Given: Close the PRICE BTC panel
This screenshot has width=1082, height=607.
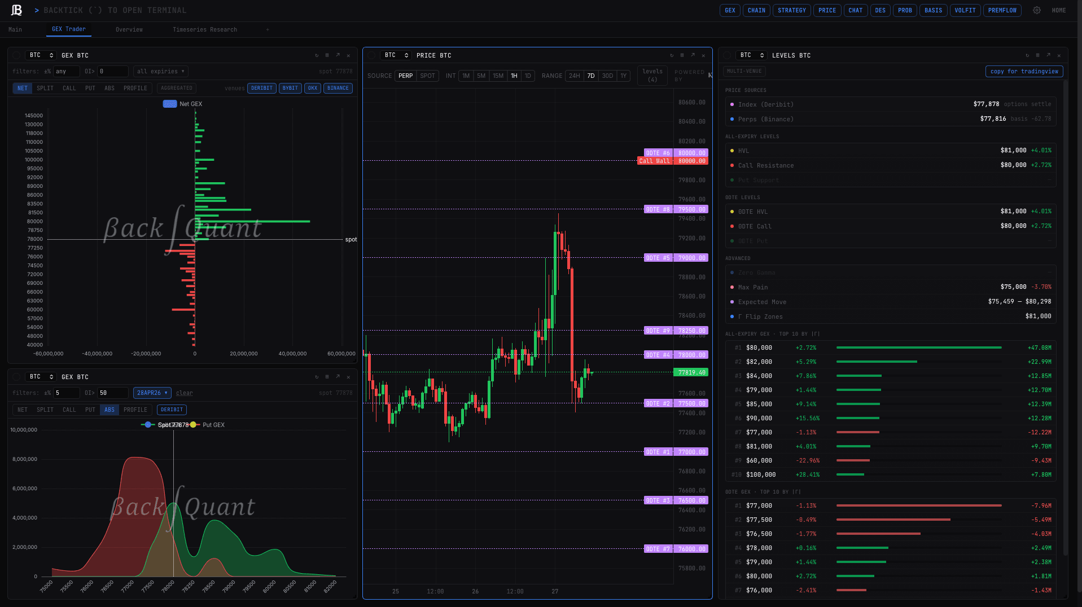Looking at the screenshot, I should (703, 55).
